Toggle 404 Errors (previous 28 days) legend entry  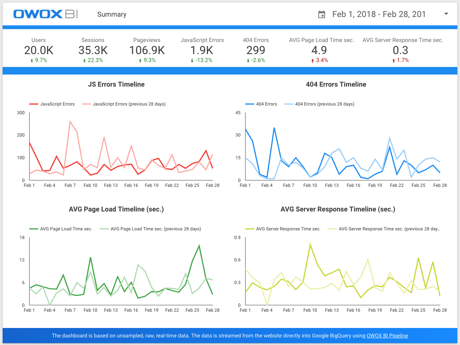[x=319, y=104]
